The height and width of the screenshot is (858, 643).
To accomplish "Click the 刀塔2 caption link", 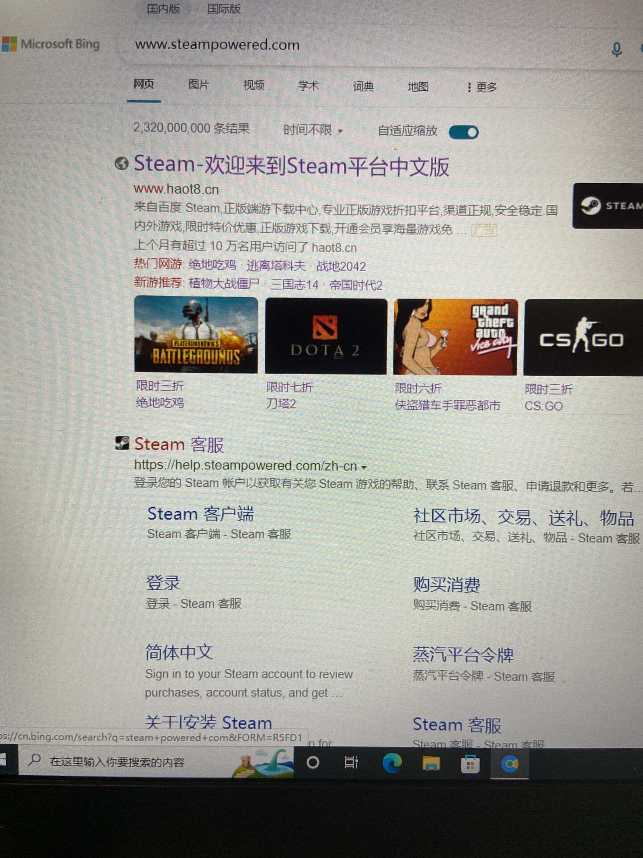I will click(281, 404).
